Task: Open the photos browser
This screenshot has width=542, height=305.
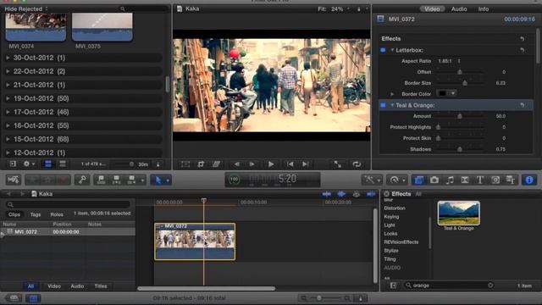Action: click(434, 180)
